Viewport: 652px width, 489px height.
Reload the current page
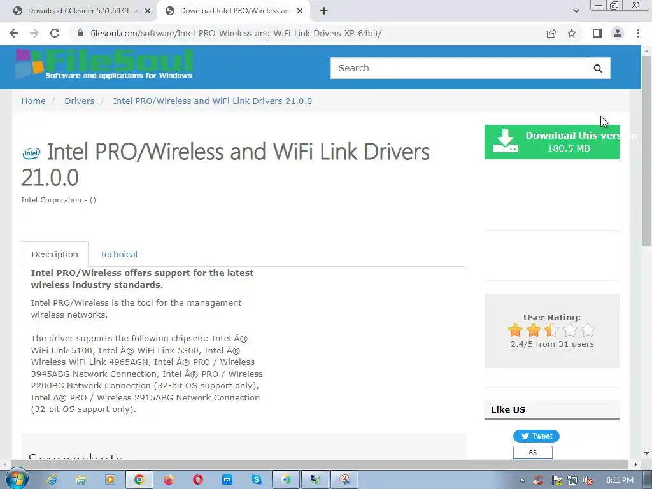pos(55,33)
